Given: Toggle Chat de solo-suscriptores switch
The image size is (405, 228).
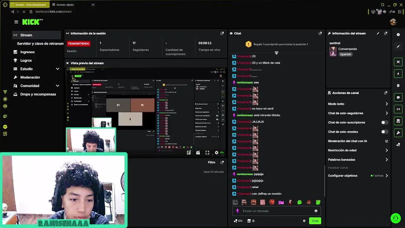Looking at the screenshot, I should pos(384,123).
